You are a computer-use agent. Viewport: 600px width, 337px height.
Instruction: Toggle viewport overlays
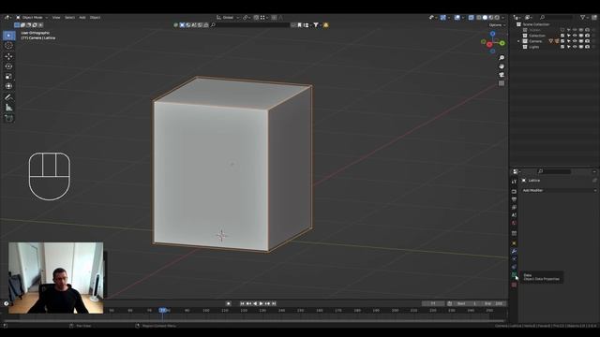tap(457, 17)
